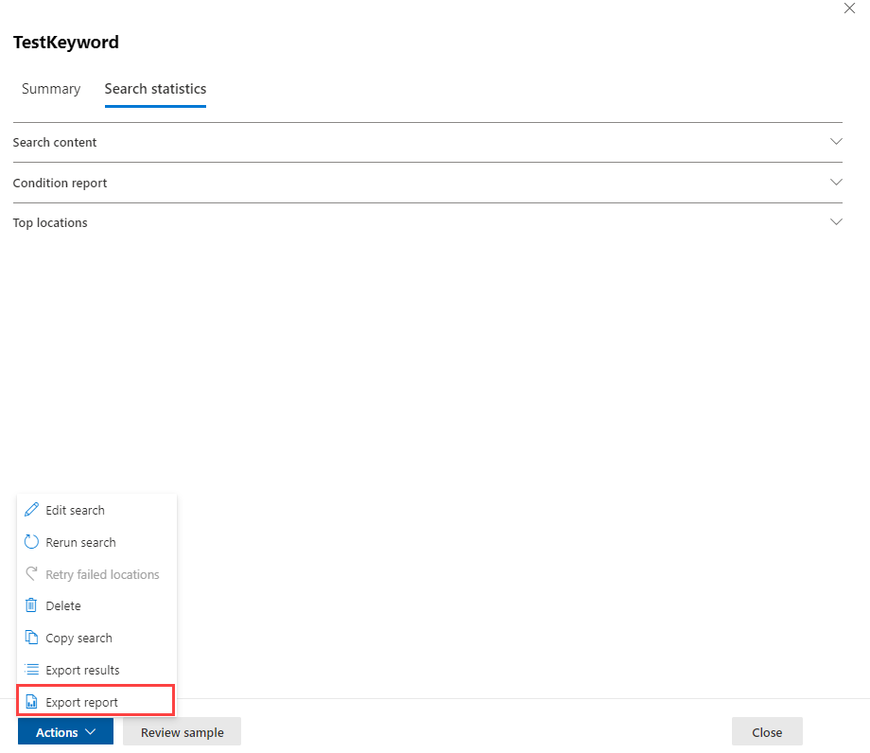870x753 pixels.
Task: Select Delete in the Actions menu
Action: pos(96,605)
